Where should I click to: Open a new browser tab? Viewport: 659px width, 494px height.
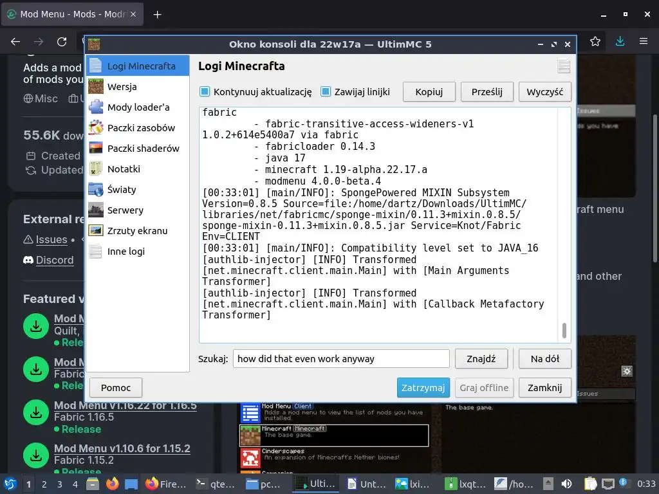click(x=157, y=15)
